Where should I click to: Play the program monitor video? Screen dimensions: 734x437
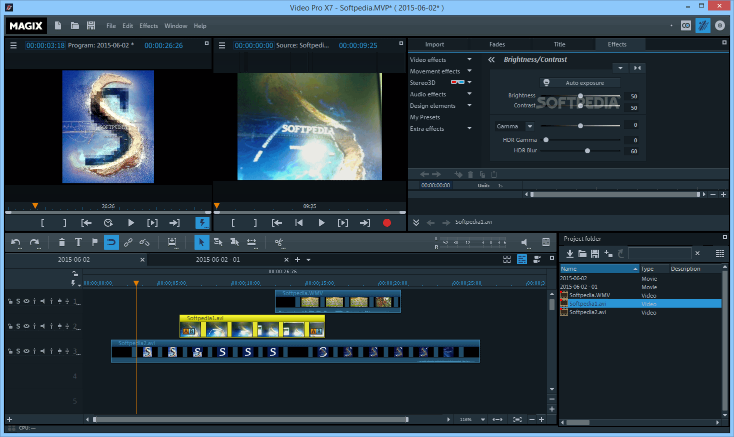(x=131, y=223)
